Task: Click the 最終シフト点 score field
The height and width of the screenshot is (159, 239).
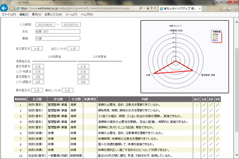Action: click(x=68, y=90)
